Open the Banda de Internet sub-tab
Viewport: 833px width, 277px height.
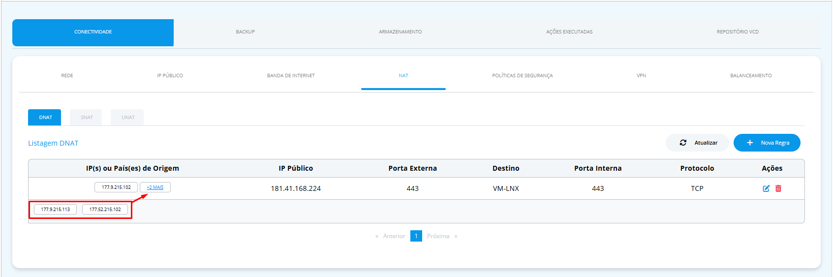click(x=291, y=76)
